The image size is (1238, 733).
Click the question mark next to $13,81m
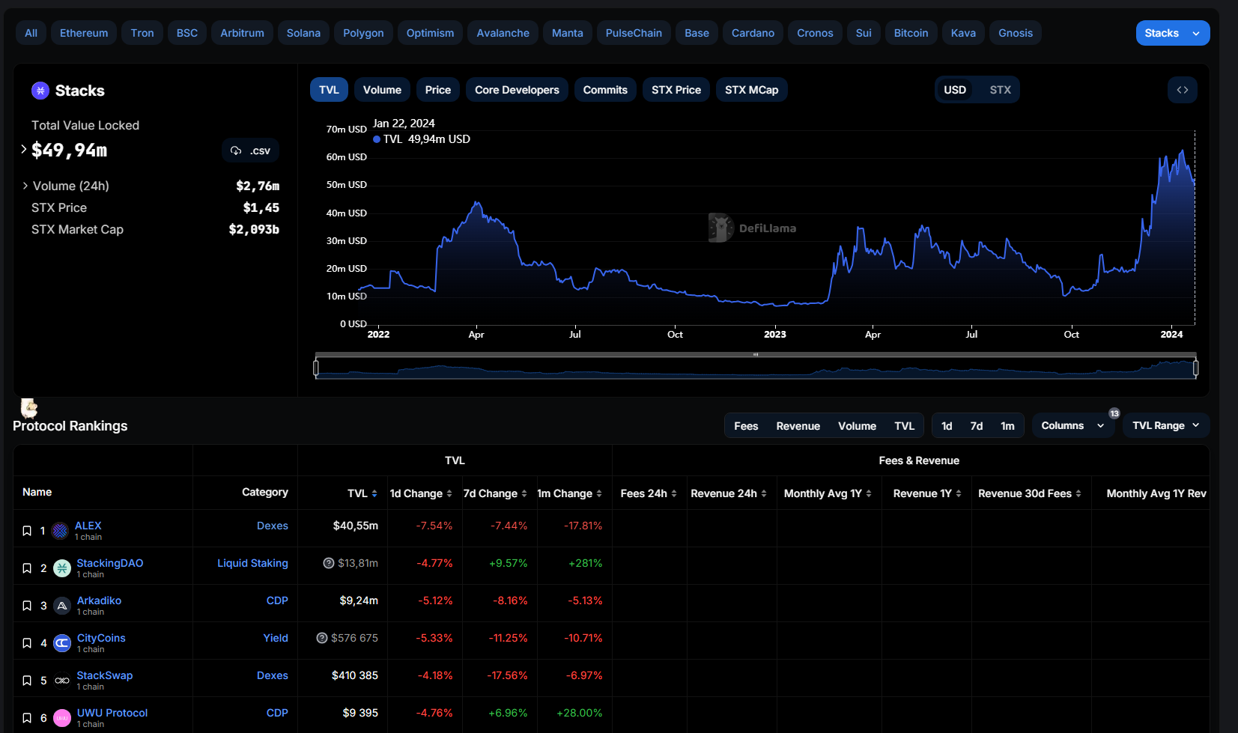click(x=328, y=563)
